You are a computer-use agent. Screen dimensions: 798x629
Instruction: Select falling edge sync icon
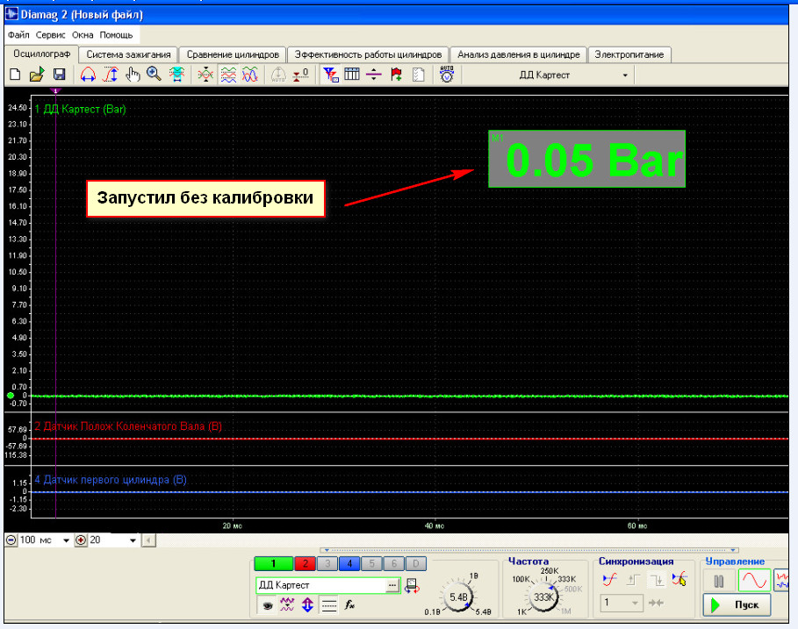(x=656, y=579)
